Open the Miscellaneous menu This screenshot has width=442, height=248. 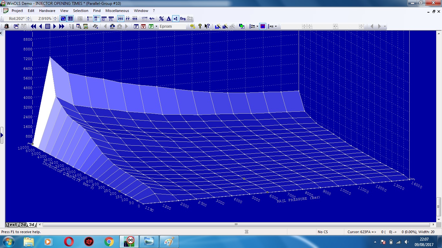coord(117,11)
